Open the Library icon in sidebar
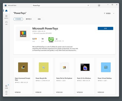The image size is (122, 101). [x=6, y=87]
